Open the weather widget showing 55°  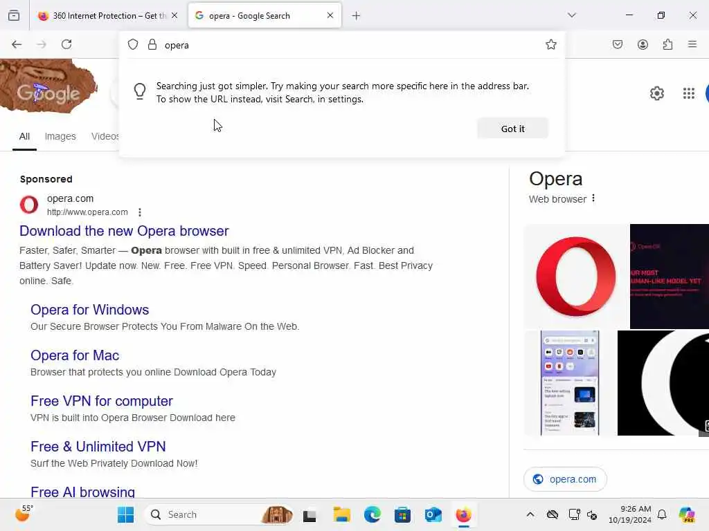24,514
